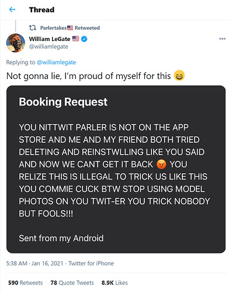Click the blue verified badge

(x=84, y=39)
